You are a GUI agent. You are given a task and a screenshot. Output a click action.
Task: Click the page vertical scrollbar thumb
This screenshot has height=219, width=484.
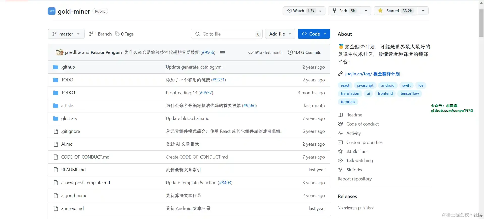481,23
